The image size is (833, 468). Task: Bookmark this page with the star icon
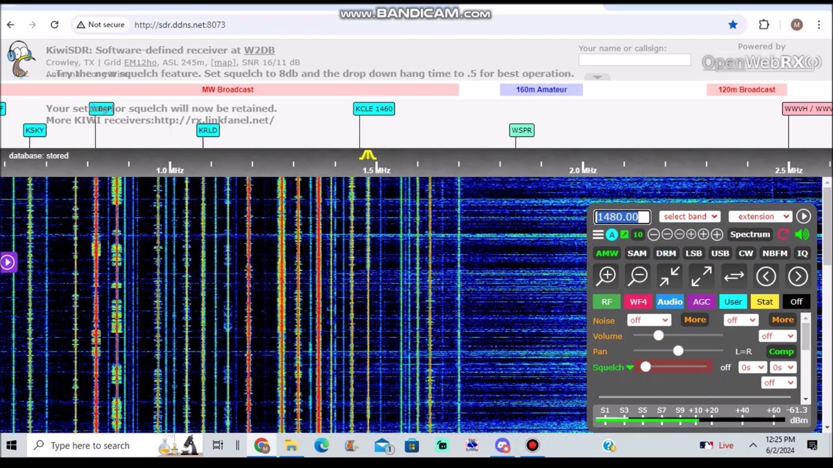[733, 25]
